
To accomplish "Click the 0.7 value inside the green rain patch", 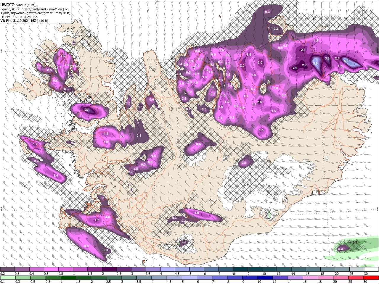I will tap(355, 243).
